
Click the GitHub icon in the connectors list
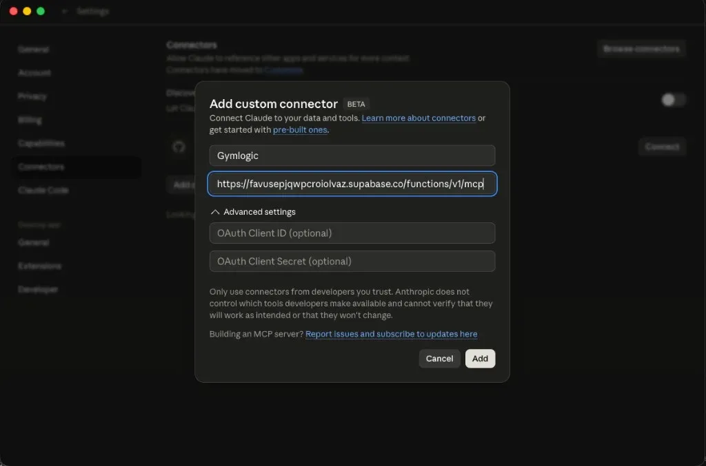click(x=179, y=147)
